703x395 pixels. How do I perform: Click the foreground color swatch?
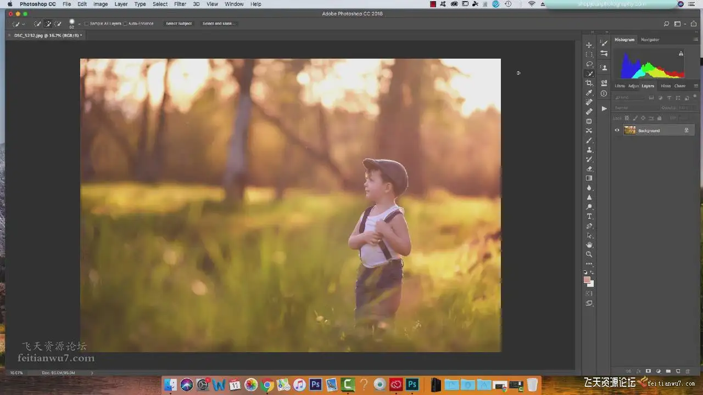pos(587,280)
